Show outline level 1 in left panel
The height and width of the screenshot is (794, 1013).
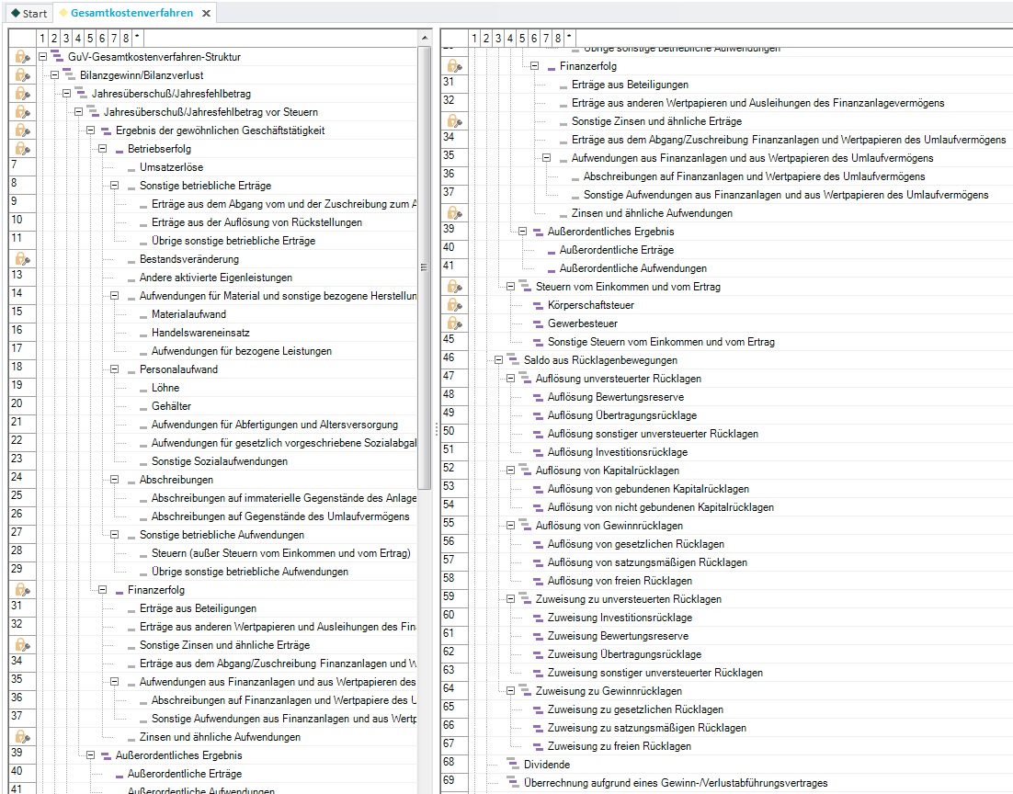tap(42, 38)
